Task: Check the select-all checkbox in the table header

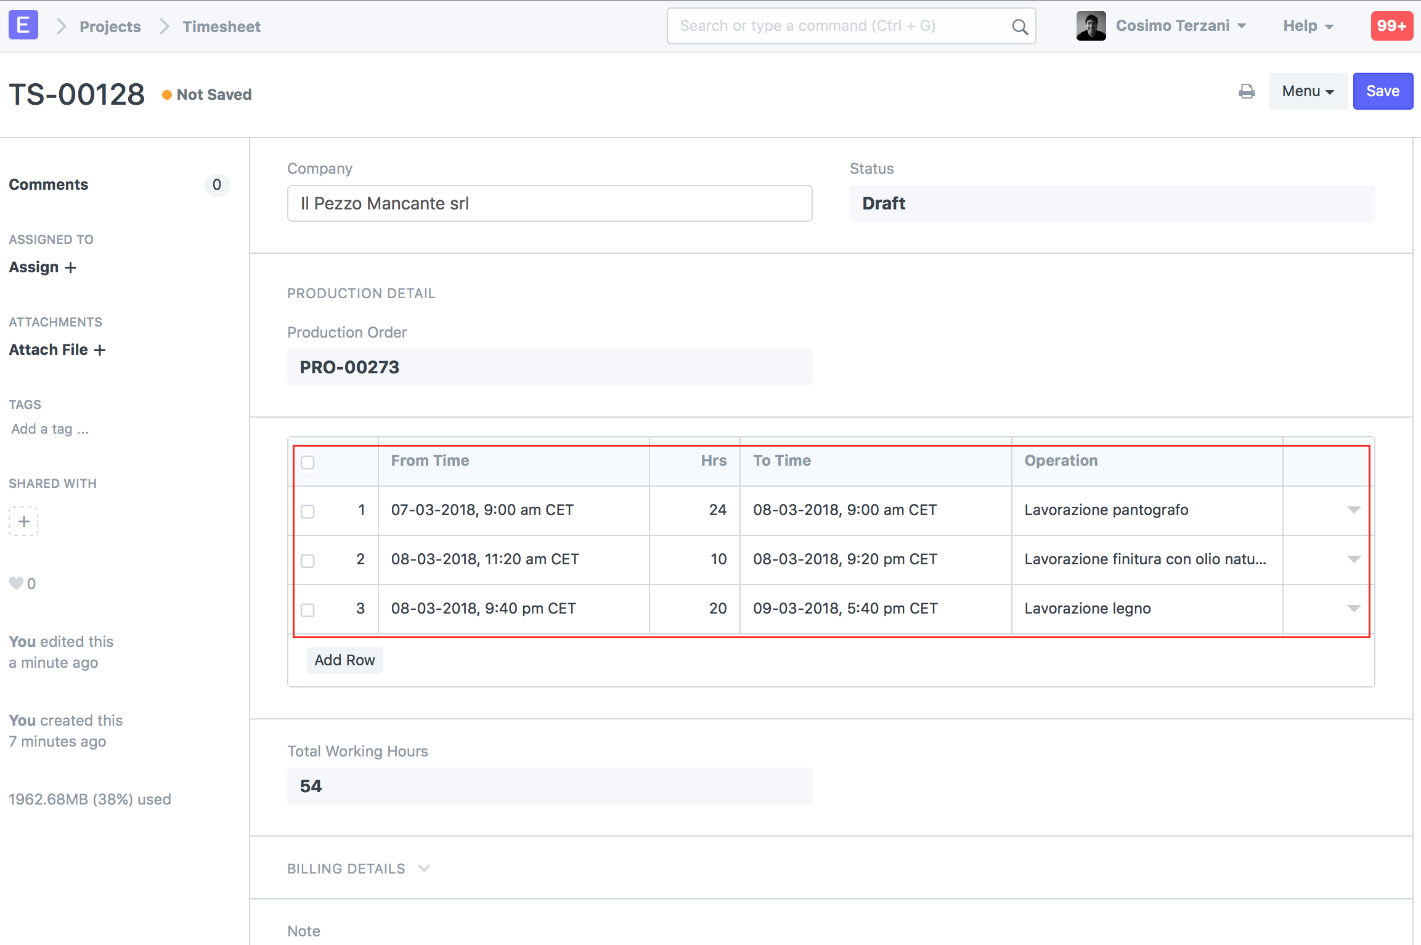Action: pyautogui.click(x=307, y=463)
